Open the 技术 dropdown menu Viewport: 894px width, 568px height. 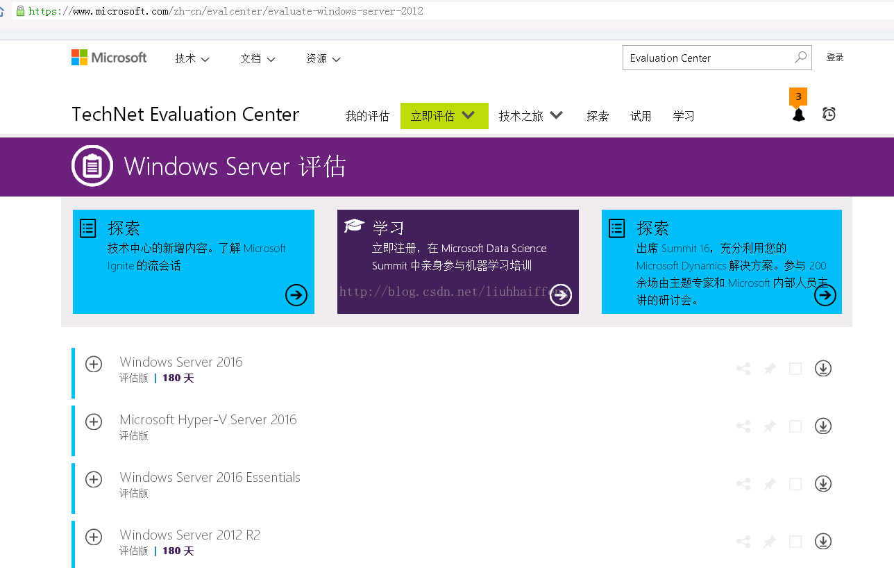(x=192, y=59)
